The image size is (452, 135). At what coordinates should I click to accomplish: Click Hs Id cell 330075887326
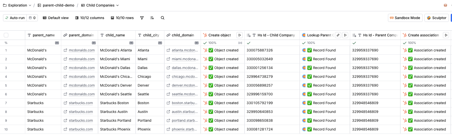click(x=272, y=50)
